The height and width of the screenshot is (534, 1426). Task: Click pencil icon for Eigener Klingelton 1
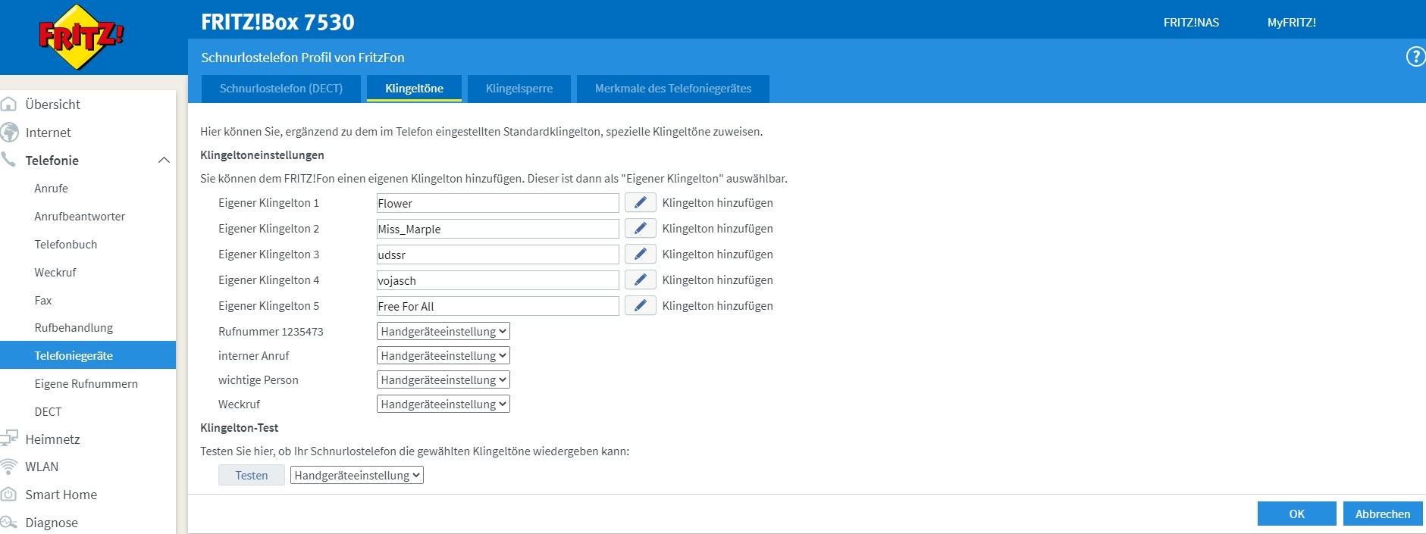click(x=640, y=203)
